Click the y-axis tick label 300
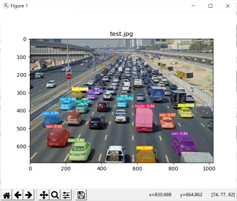The image size is (237, 201). coord(21,93)
